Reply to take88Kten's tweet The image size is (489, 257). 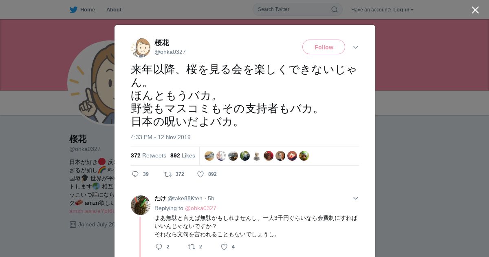pos(159,247)
